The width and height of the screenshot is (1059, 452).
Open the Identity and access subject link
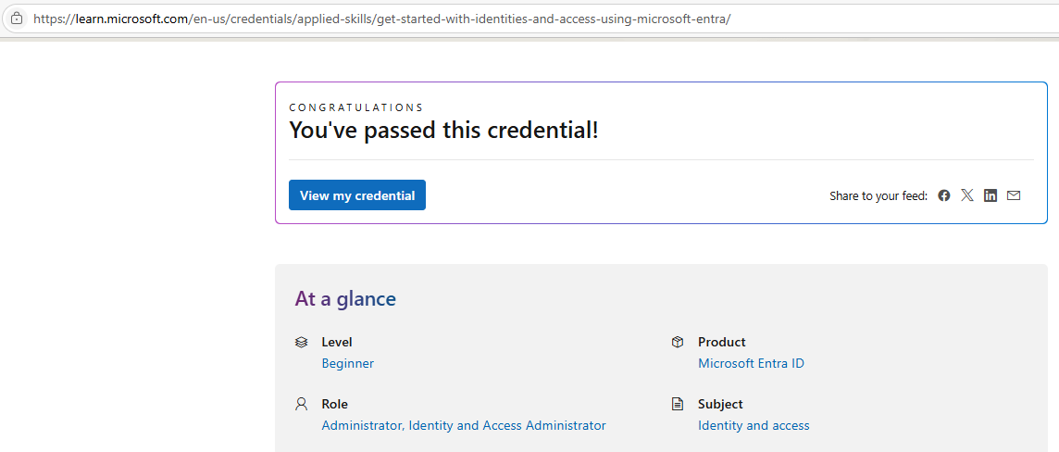click(x=754, y=426)
